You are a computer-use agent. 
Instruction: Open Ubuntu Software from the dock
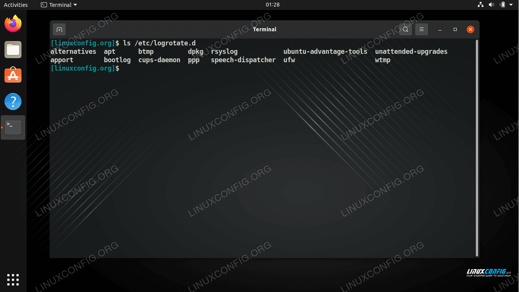pos(13,76)
